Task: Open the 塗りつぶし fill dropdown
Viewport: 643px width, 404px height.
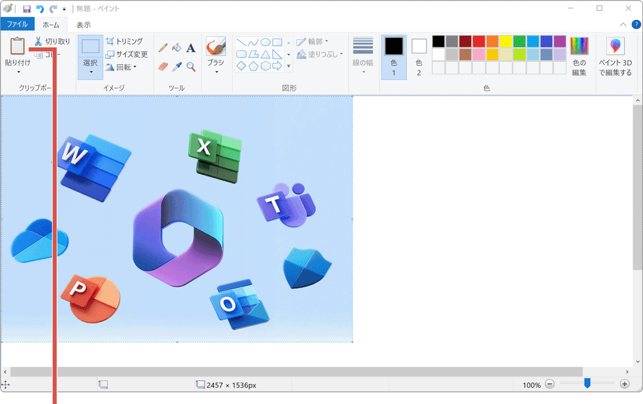Action: (320, 54)
